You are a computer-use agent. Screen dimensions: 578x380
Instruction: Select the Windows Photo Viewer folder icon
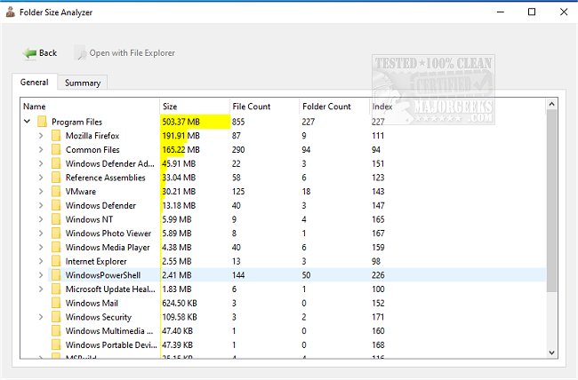click(56, 234)
